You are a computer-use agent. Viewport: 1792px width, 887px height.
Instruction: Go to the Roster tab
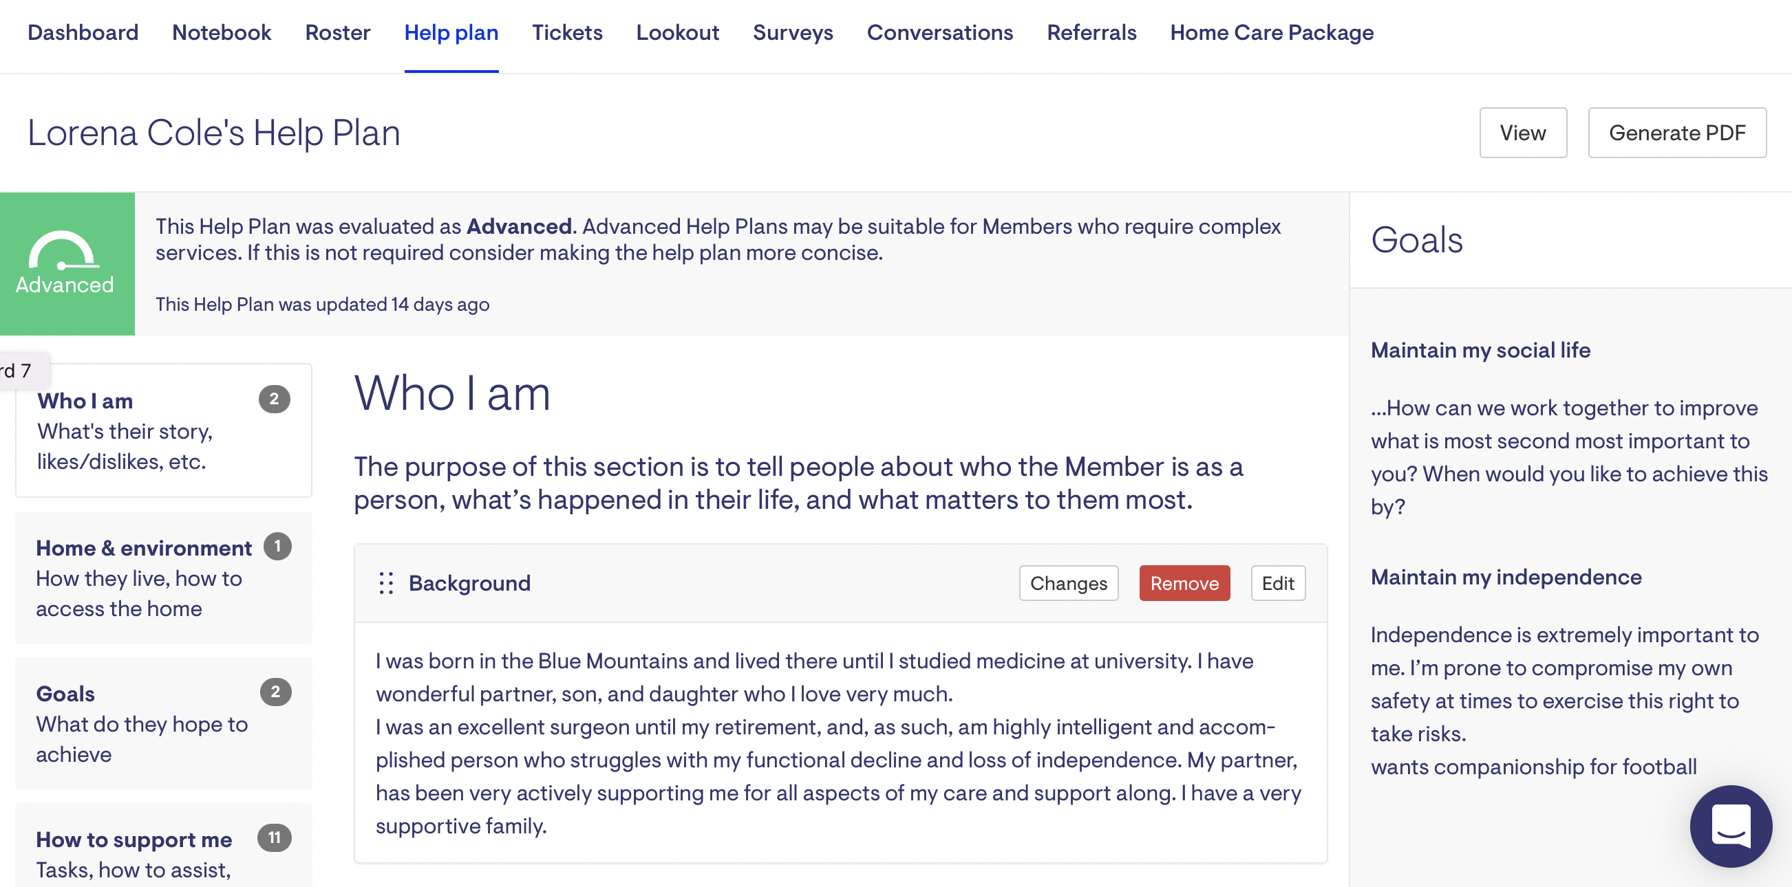click(x=337, y=33)
